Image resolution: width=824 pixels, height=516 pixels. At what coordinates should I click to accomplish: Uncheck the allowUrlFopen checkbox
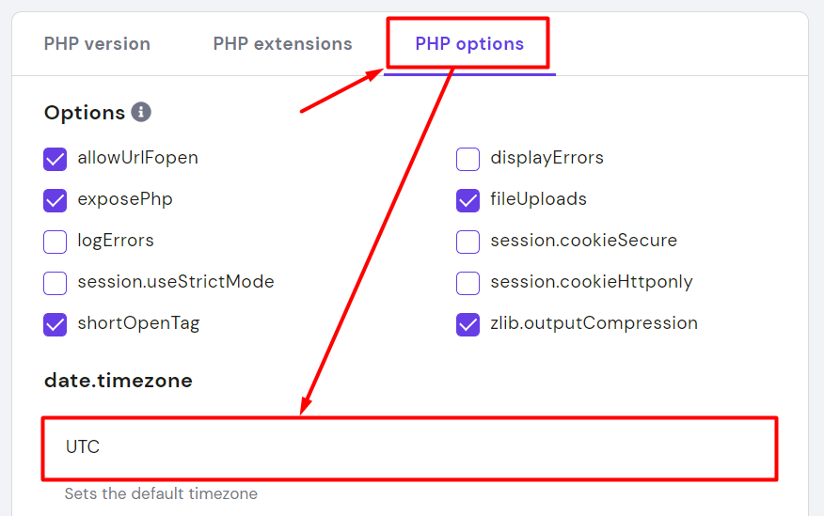55,159
